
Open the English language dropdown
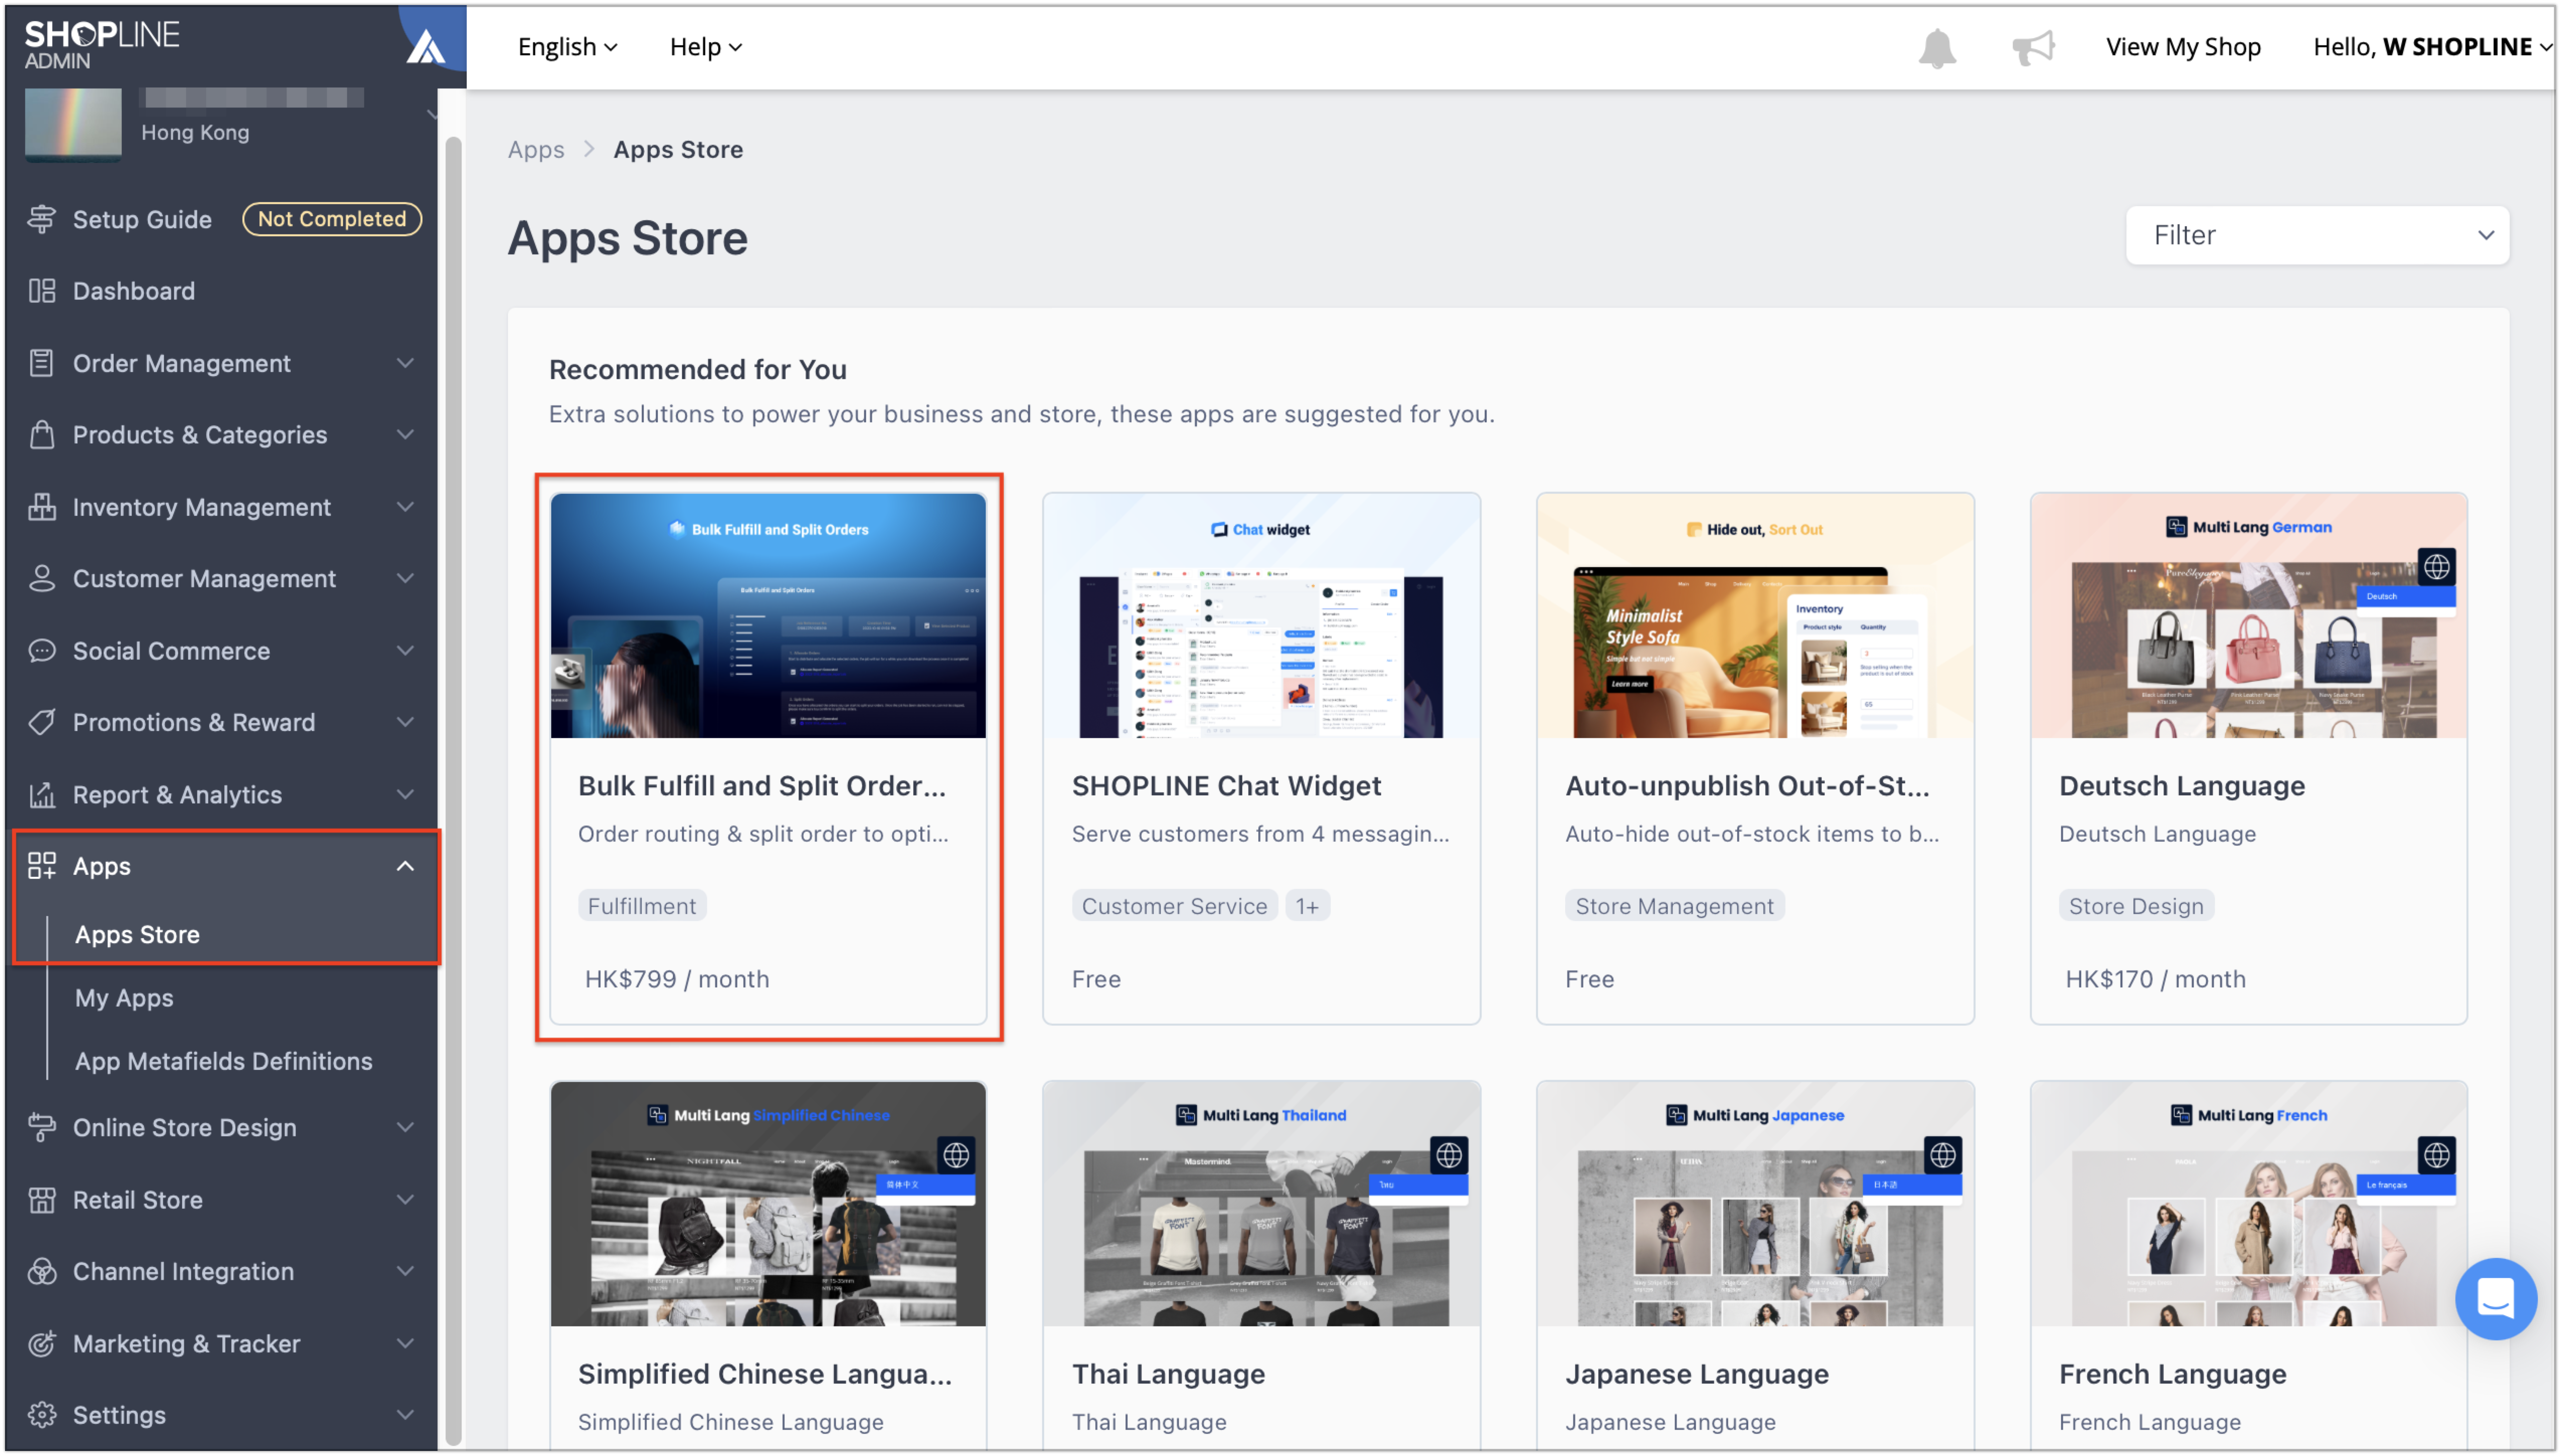point(567,47)
